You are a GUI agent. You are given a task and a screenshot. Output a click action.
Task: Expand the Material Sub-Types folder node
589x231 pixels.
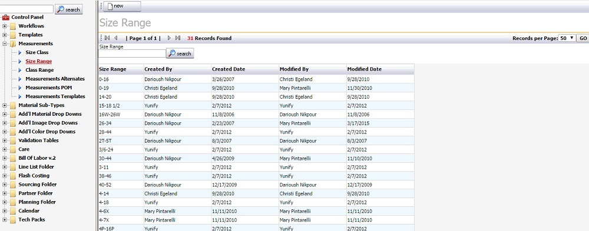pyautogui.click(x=5, y=105)
